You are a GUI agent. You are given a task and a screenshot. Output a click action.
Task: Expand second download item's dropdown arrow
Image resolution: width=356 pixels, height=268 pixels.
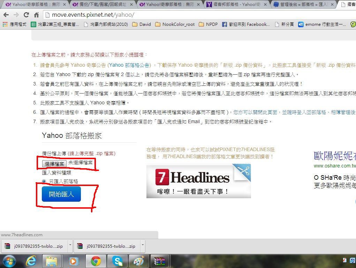click(x=143, y=245)
